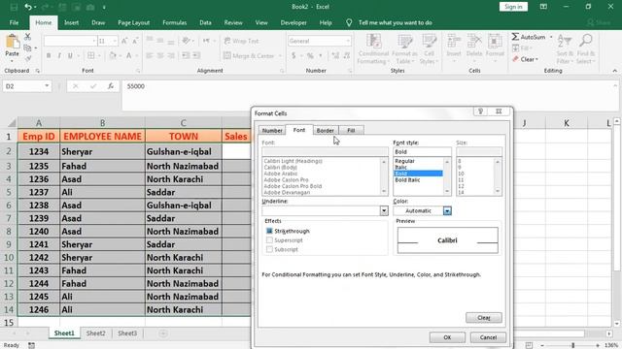Click the Clear eraser icon
Image resolution: width=622 pixels, height=349 pixels.
(515, 59)
